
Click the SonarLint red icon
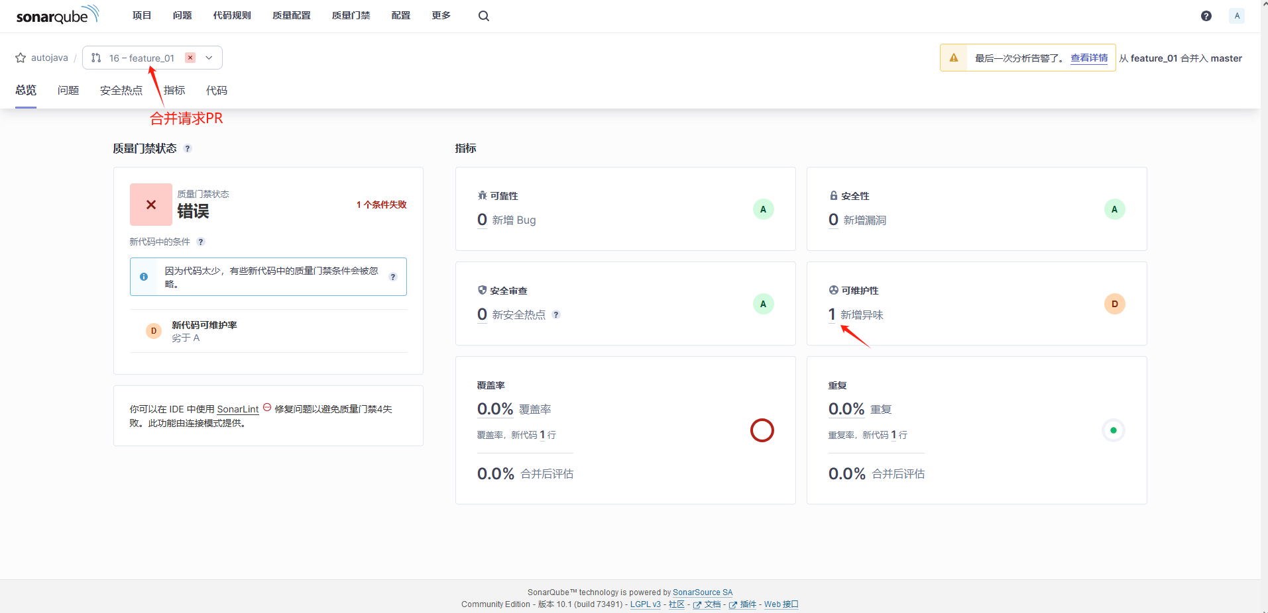pyautogui.click(x=267, y=408)
